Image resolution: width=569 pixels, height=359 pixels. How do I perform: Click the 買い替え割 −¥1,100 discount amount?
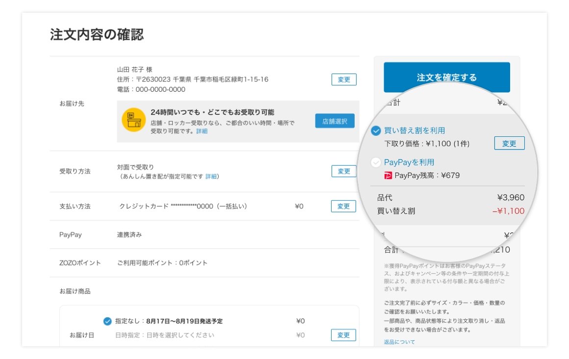pyautogui.click(x=508, y=211)
